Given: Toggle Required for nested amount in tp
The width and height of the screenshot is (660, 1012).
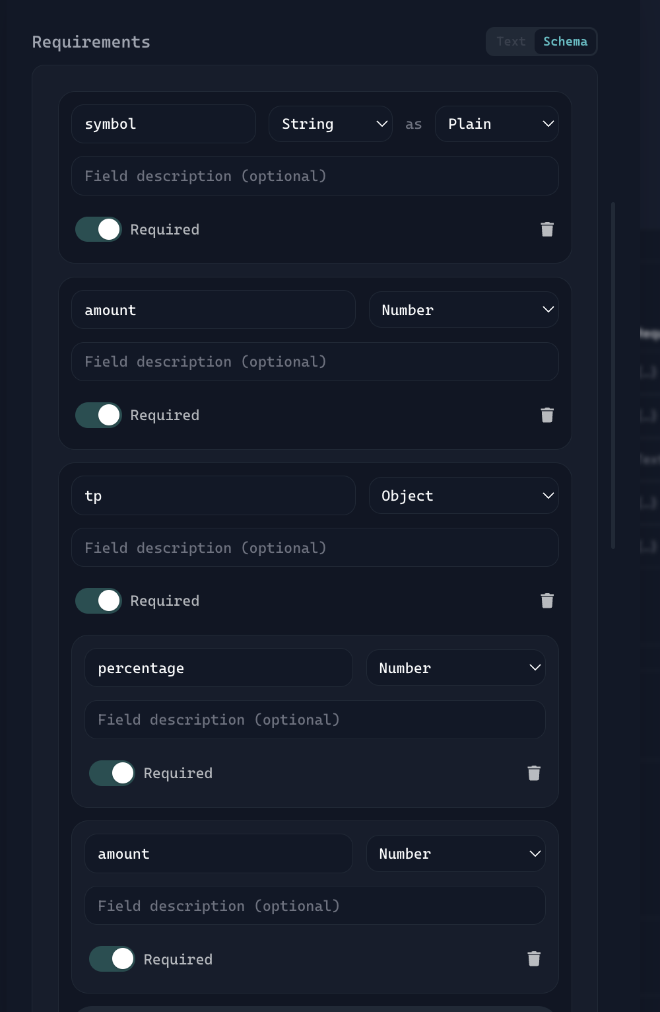Looking at the screenshot, I should 112,958.
